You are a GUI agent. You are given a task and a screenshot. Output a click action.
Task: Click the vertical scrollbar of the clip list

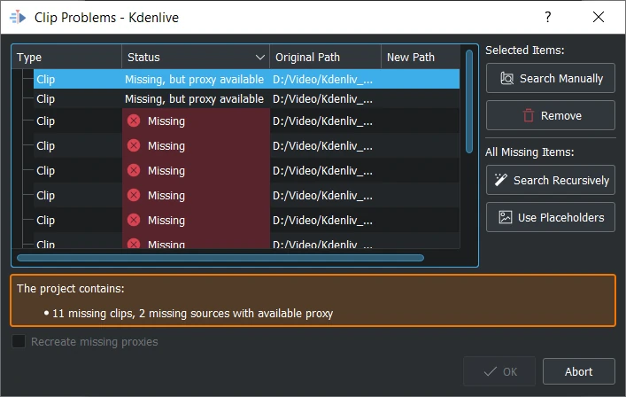pyautogui.click(x=469, y=101)
